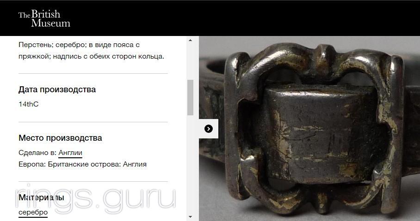
Task: Click the British Museum logo
Action: tap(44, 18)
